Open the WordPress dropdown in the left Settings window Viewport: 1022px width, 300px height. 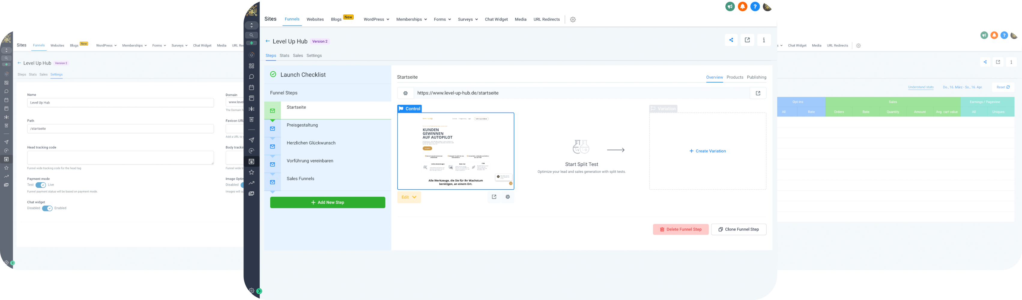coord(106,46)
